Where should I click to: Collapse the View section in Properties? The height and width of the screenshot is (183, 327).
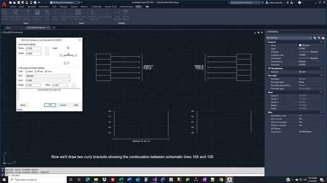pyautogui.click(x=321, y=92)
